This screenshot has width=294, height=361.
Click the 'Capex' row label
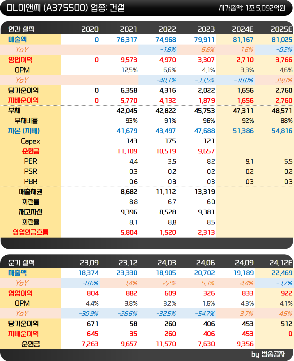coord(31,141)
